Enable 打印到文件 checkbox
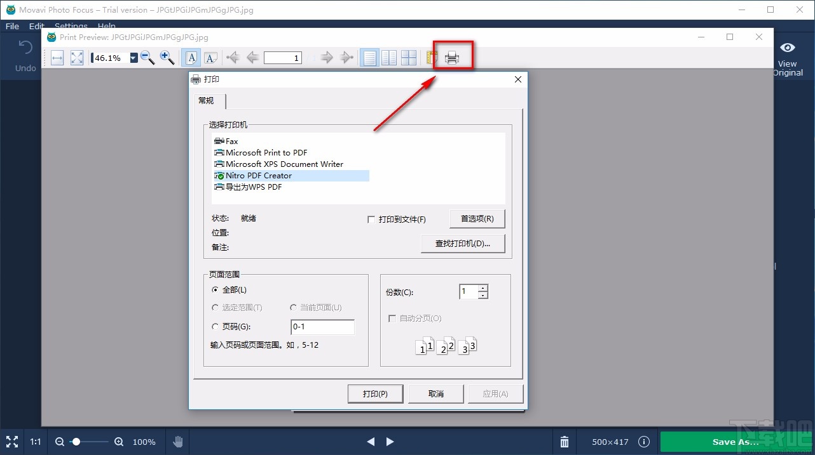This screenshot has width=815, height=455. pos(371,220)
